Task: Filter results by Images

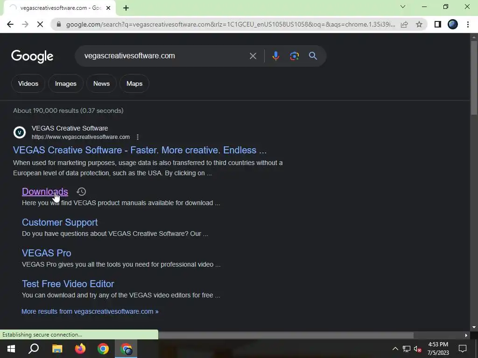Action: [x=65, y=83]
